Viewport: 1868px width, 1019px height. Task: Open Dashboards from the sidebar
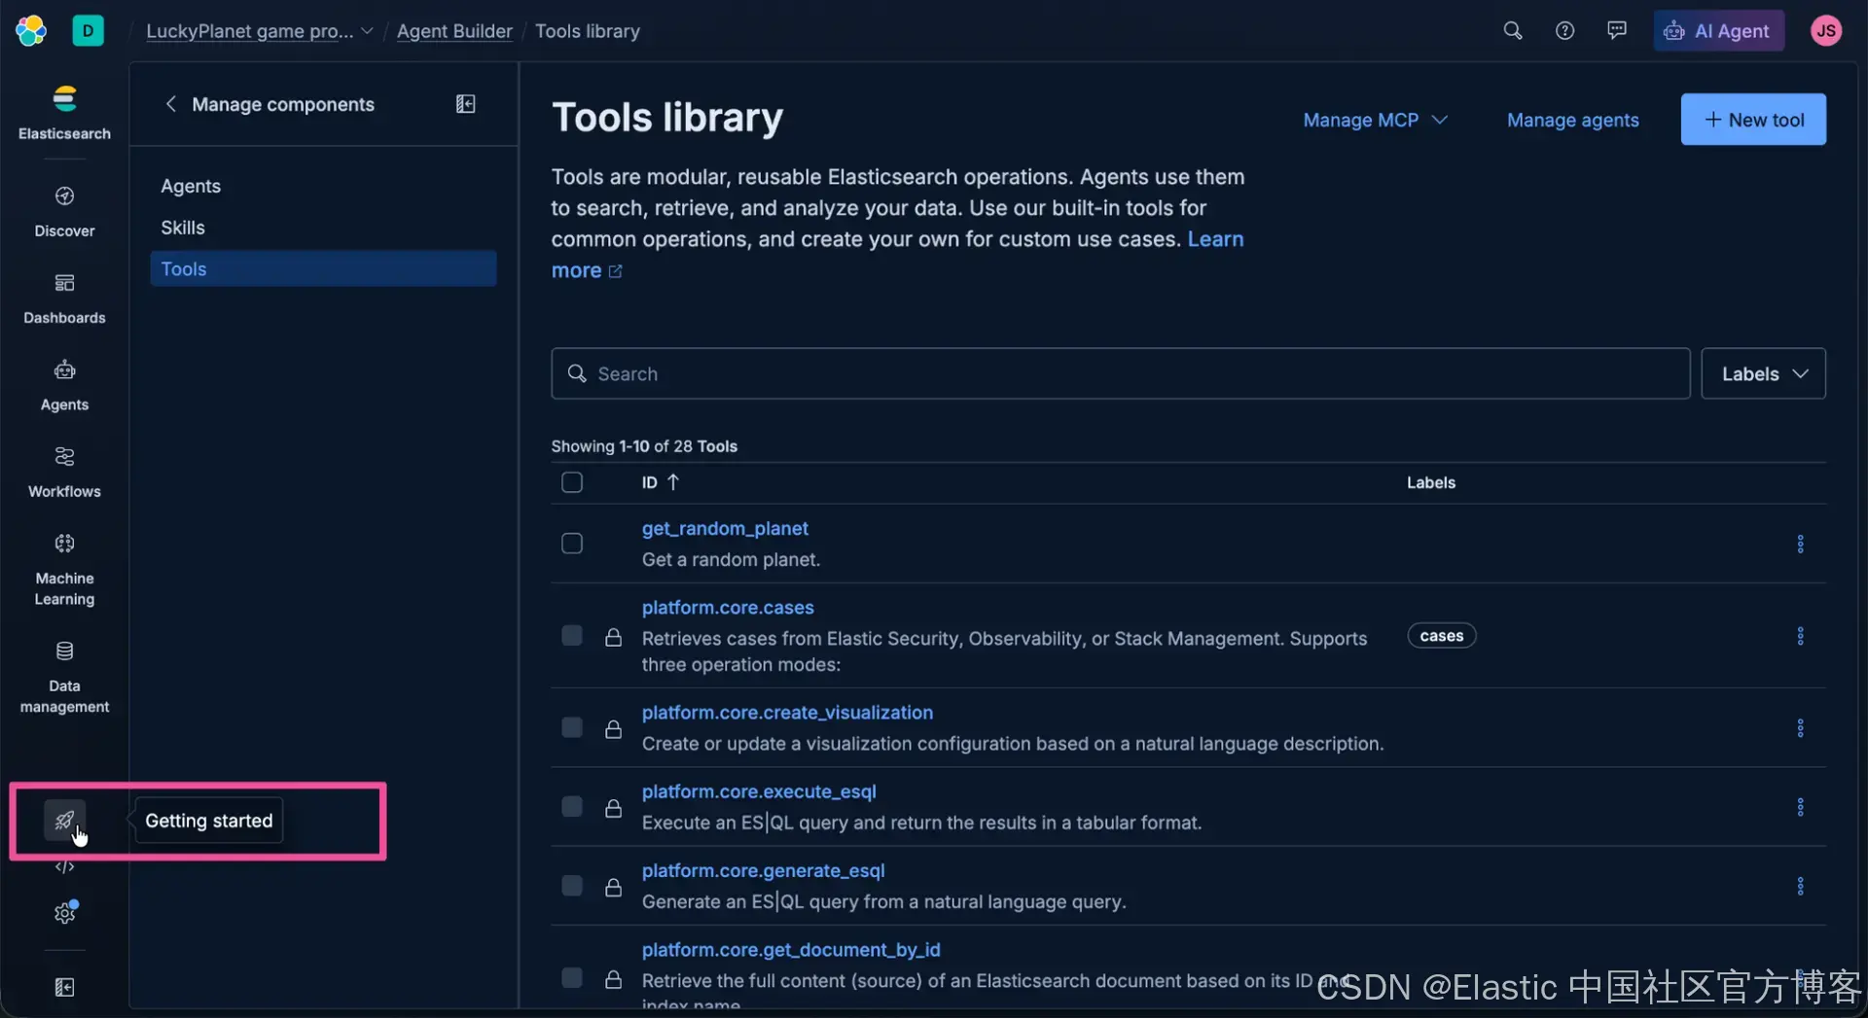point(64,299)
